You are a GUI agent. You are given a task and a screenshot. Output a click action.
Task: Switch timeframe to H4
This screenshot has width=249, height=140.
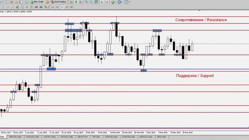point(57,7)
